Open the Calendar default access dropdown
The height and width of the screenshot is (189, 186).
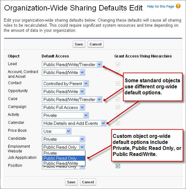pos(74,123)
